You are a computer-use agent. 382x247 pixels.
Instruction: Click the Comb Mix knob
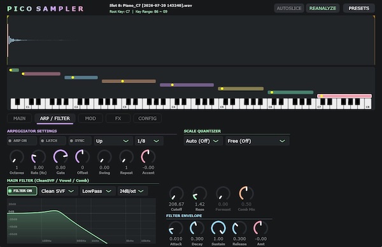[x=246, y=194]
